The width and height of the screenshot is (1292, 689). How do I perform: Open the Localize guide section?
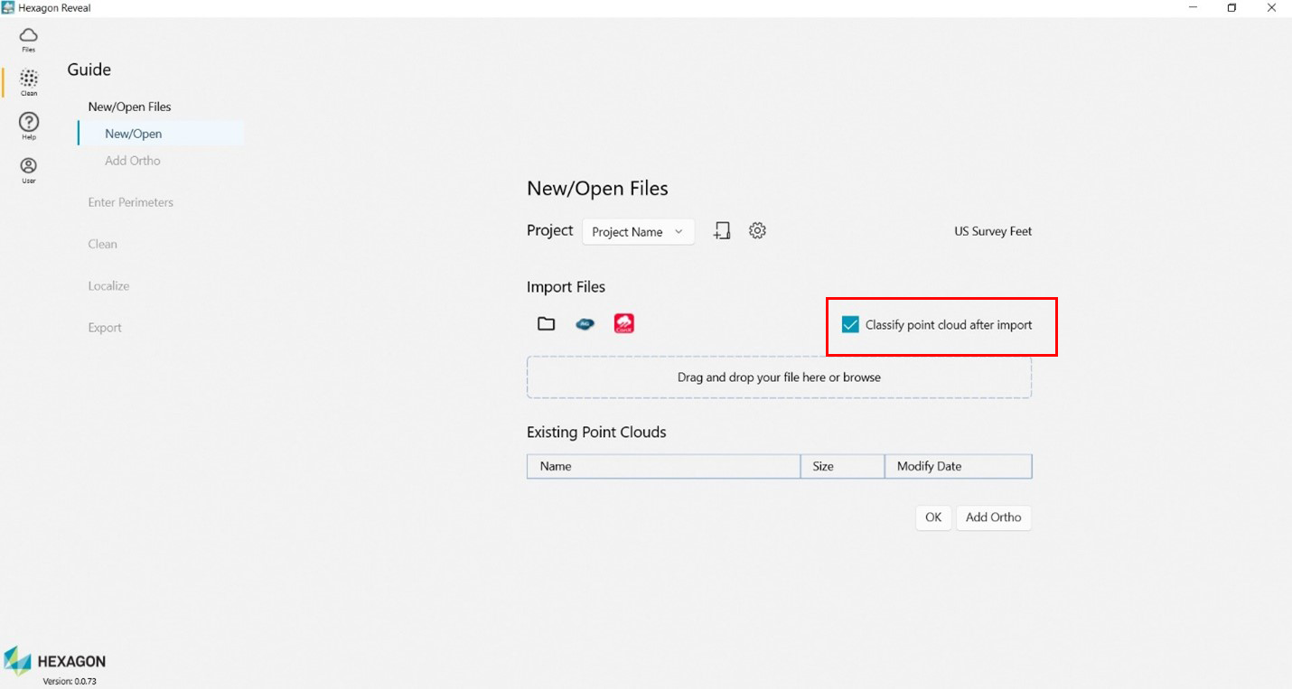[108, 286]
